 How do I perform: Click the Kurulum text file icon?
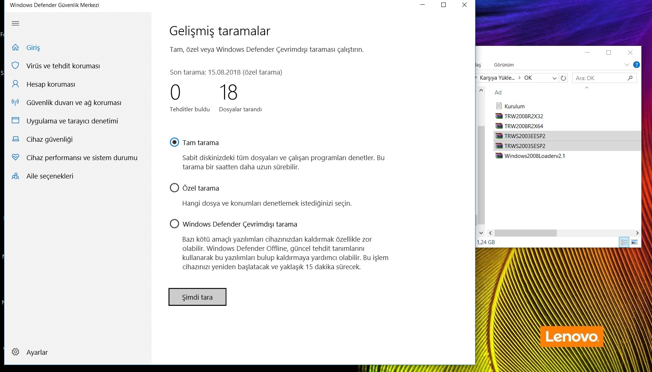pos(499,106)
